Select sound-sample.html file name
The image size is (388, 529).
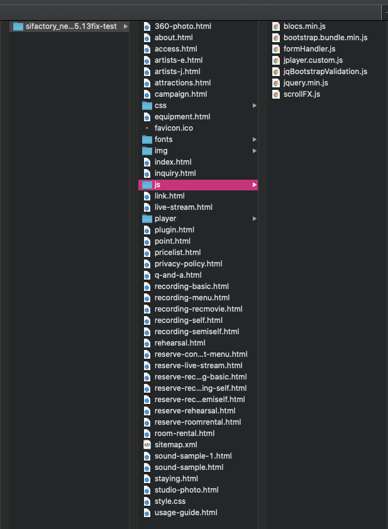pyautogui.click(x=189, y=467)
